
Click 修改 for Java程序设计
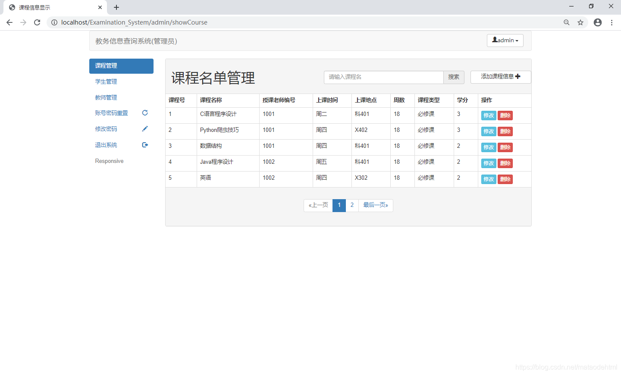coord(489,163)
